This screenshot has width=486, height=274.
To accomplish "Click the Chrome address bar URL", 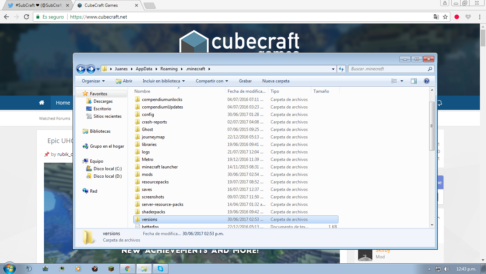I will (99, 17).
